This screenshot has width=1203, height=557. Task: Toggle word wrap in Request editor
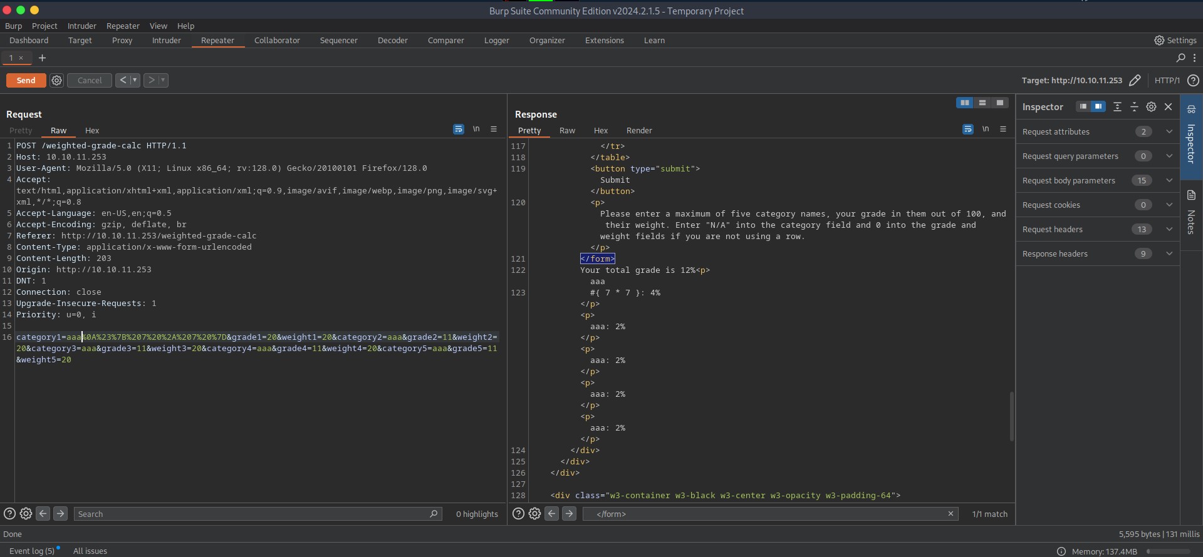pyautogui.click(x=459, y=129)
